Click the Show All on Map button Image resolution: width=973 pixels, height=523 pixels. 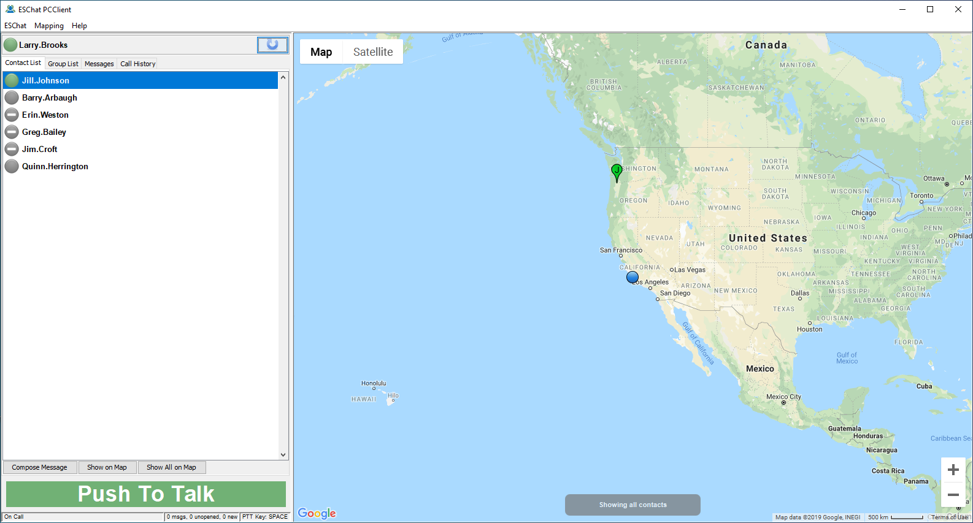172,467
